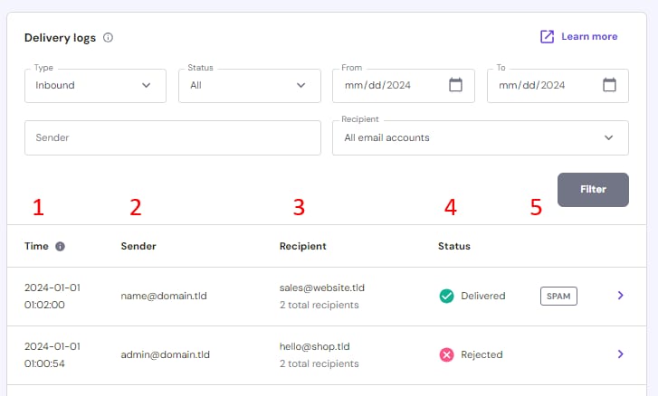This screenshot has width=658, height=396.
Task: Click the info icon beside Delivery logs
Action: point(109,38)
